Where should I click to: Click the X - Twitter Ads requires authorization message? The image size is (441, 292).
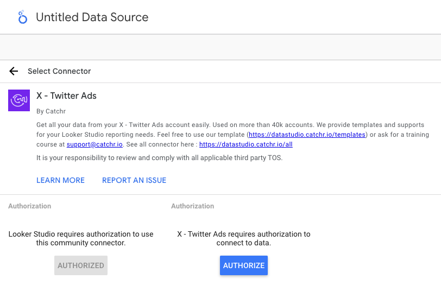[244, 238]
